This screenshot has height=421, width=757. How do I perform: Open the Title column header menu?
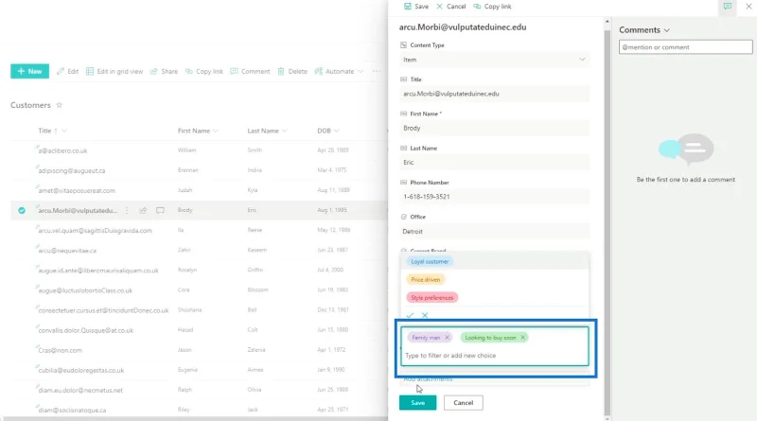tap(52, 131)
